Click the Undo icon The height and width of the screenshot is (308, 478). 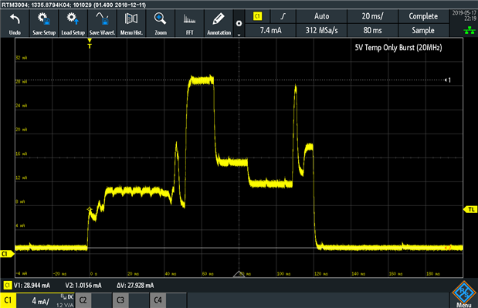click(15, 23)
